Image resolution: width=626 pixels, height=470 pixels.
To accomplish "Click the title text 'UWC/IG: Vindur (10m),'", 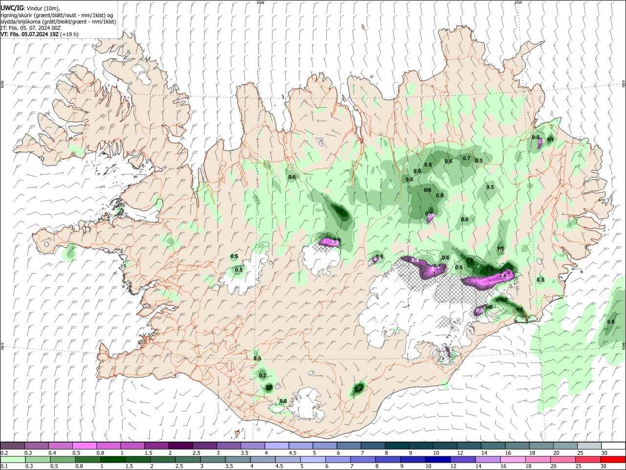I will (x=30, y=8).
